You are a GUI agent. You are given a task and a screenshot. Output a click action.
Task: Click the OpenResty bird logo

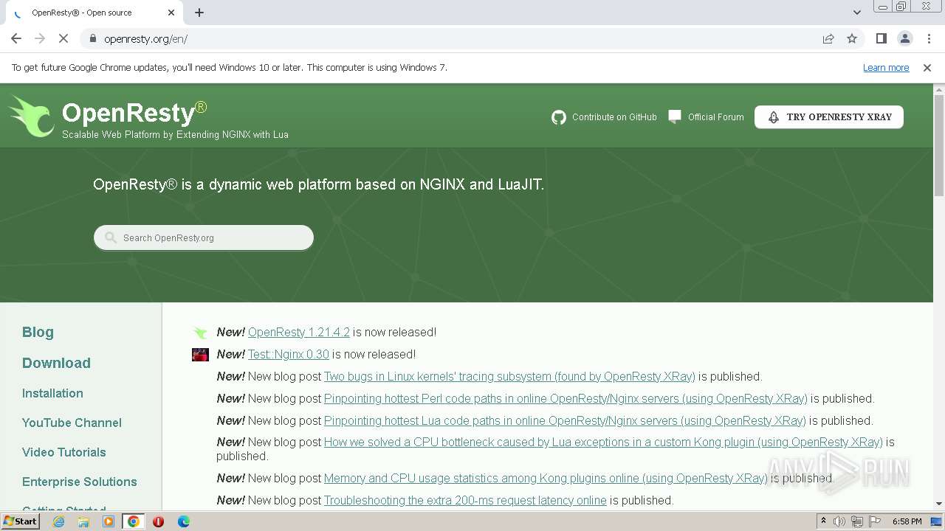(31, 117)
